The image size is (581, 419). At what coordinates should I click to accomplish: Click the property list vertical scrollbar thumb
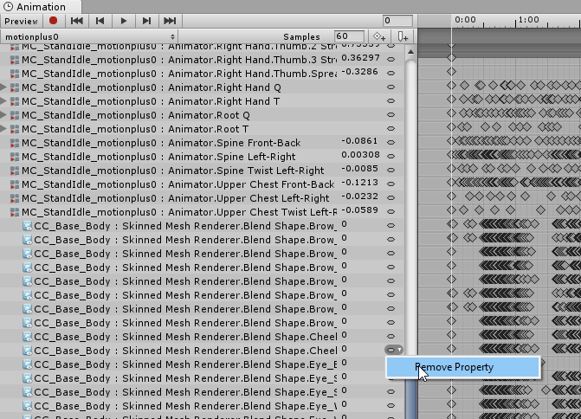410,399
